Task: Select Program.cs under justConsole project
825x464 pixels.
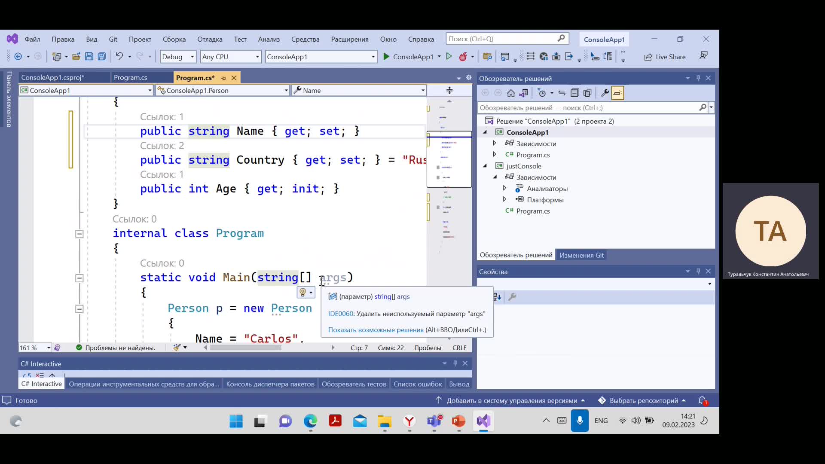Action: point(533,211)
